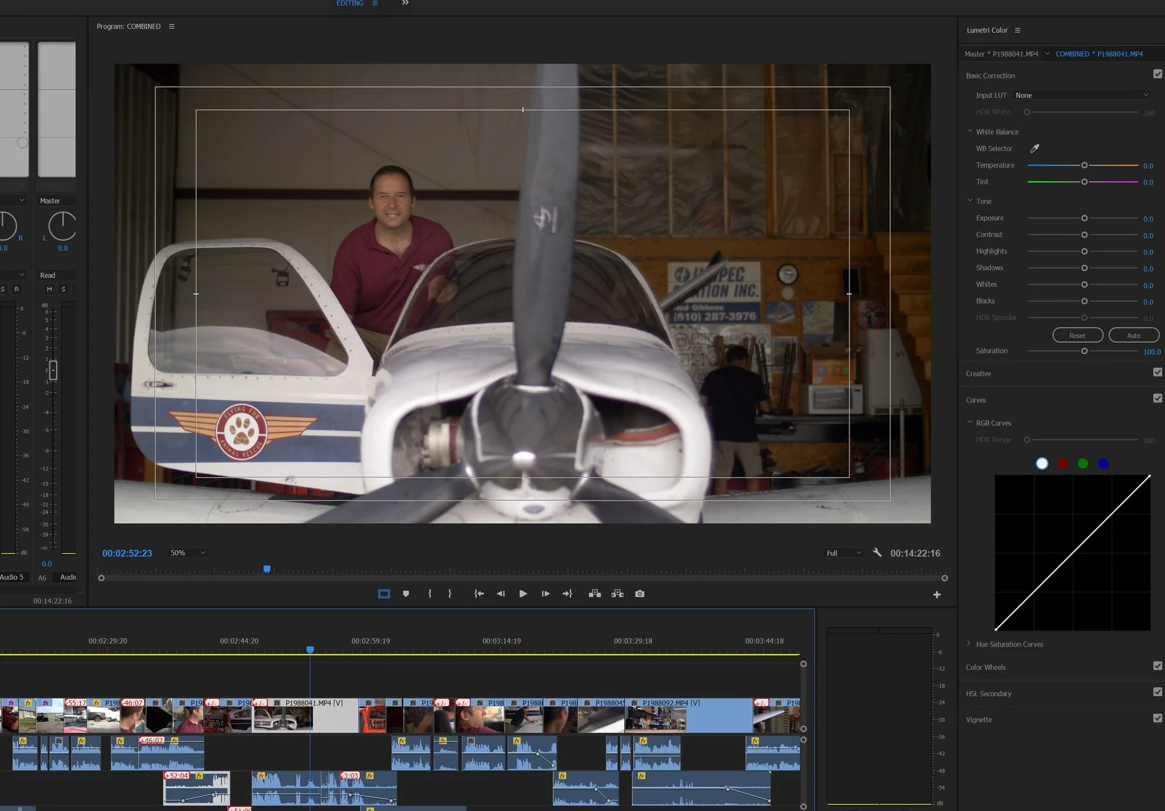Click the Mark Out bracket icon
The image size is (1165, 811).
click(450, 593)
